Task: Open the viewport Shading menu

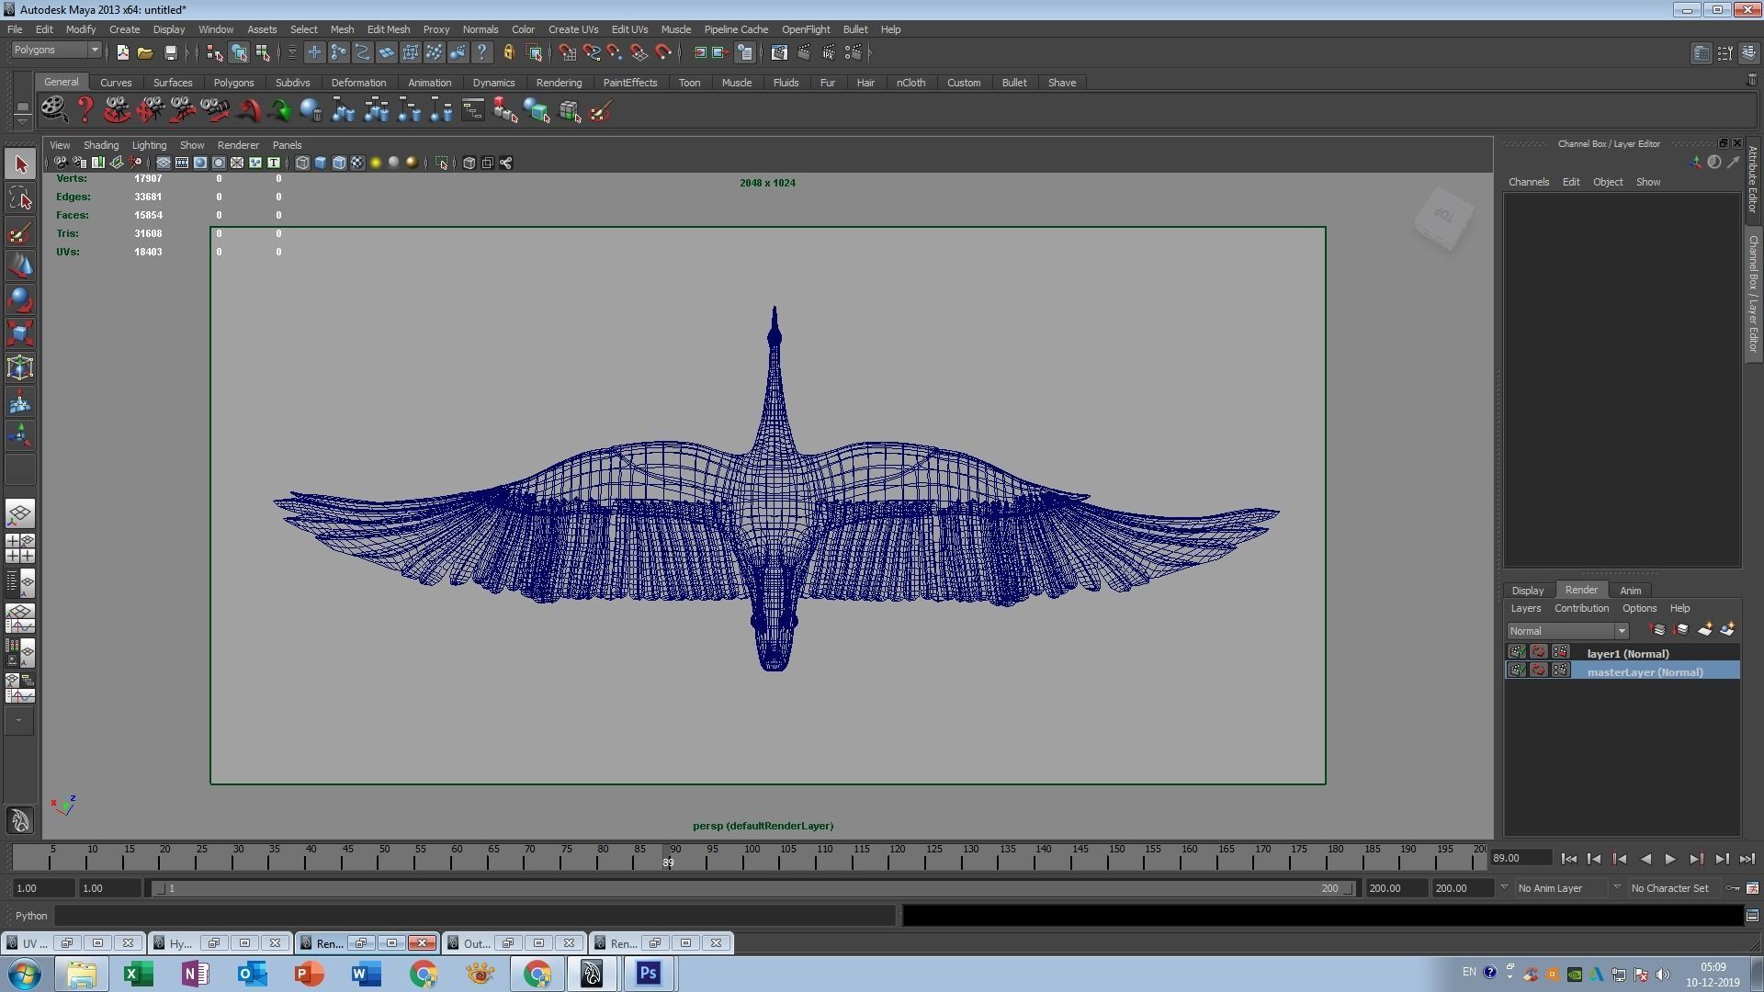Action: [100, 145]
